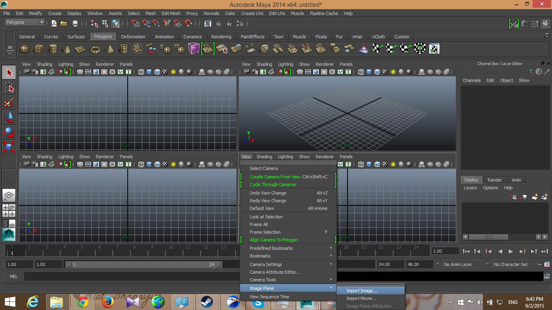Viewport: 552px width, 310px height.
Task: Create a polygon Cube from shelf
Action: click(39, 49)
